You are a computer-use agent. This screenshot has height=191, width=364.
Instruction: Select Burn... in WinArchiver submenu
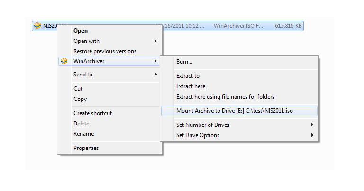(184, 62)
